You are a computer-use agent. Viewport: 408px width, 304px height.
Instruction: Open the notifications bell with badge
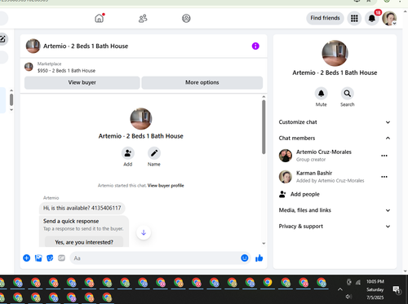click(372, 18)
